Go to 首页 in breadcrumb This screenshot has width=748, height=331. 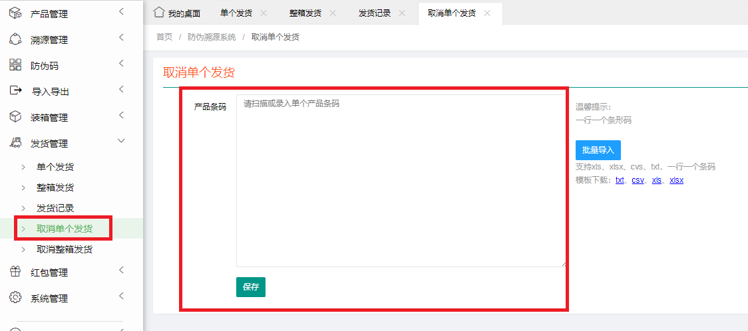click(164, 37)
